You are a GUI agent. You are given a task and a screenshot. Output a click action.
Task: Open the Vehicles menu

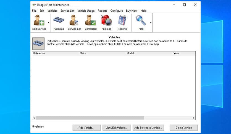tap(52, 11)
